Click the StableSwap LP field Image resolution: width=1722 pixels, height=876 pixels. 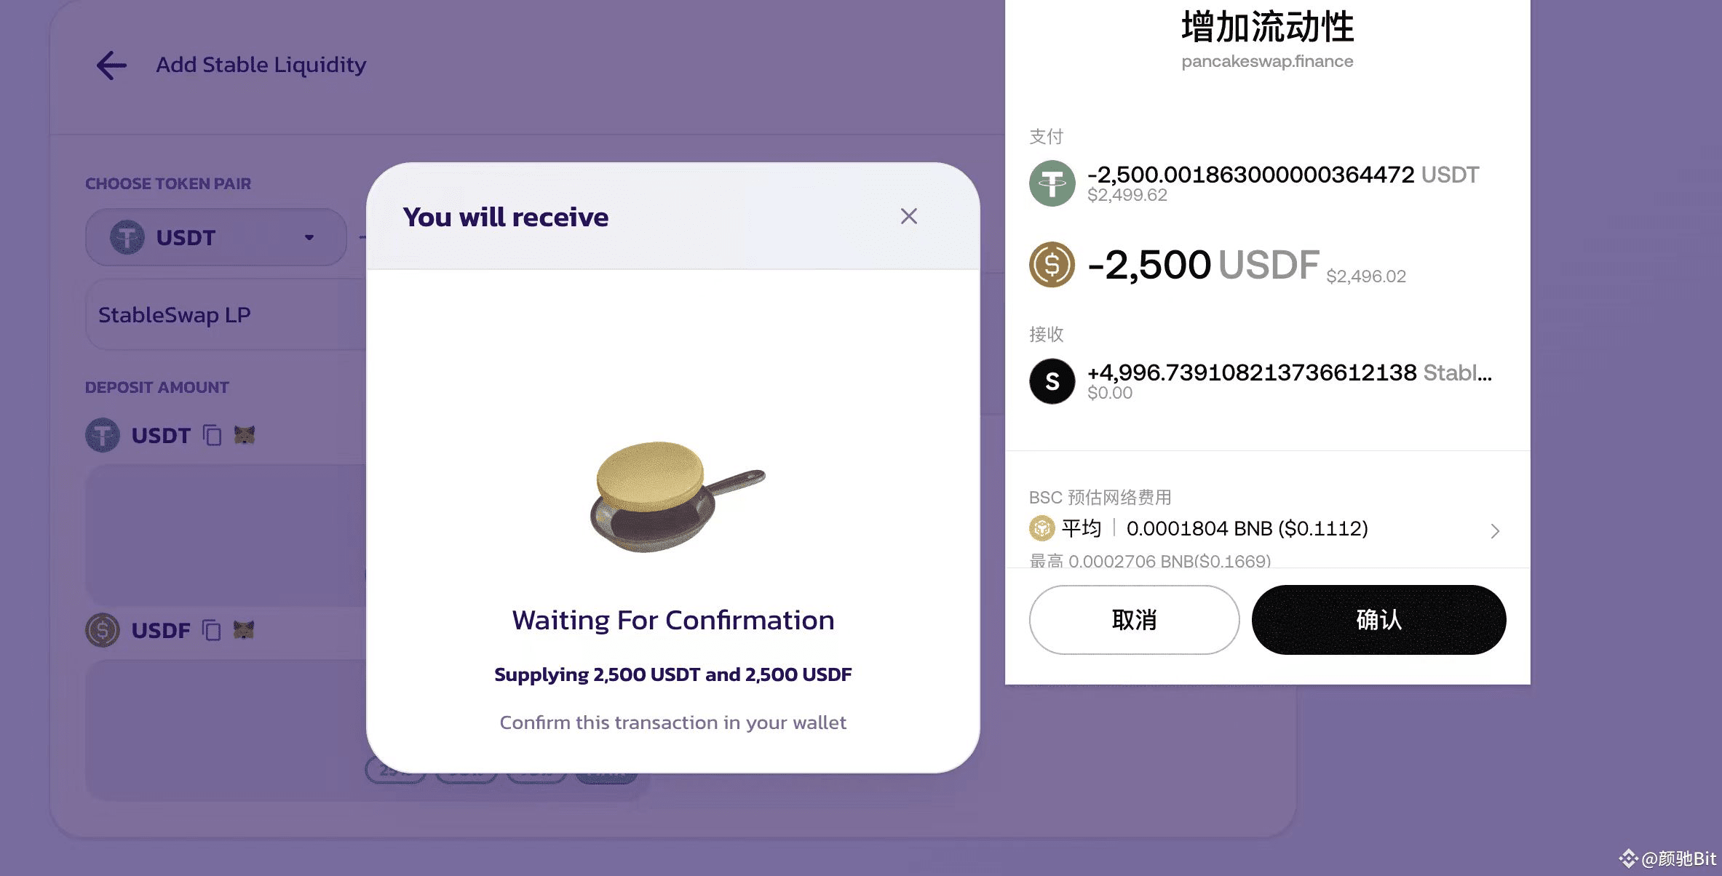pyautogui.click(x=226, y=315)
